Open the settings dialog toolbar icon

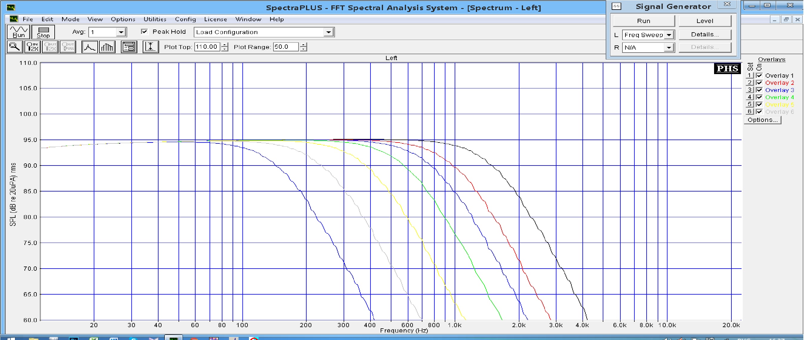pos(129,47)
